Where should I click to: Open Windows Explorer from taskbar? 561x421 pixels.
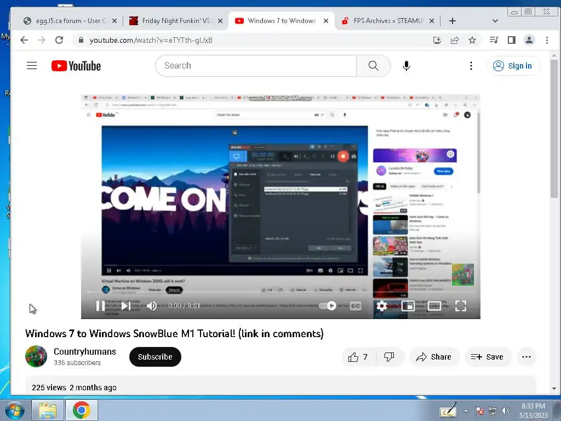(48, 410)
